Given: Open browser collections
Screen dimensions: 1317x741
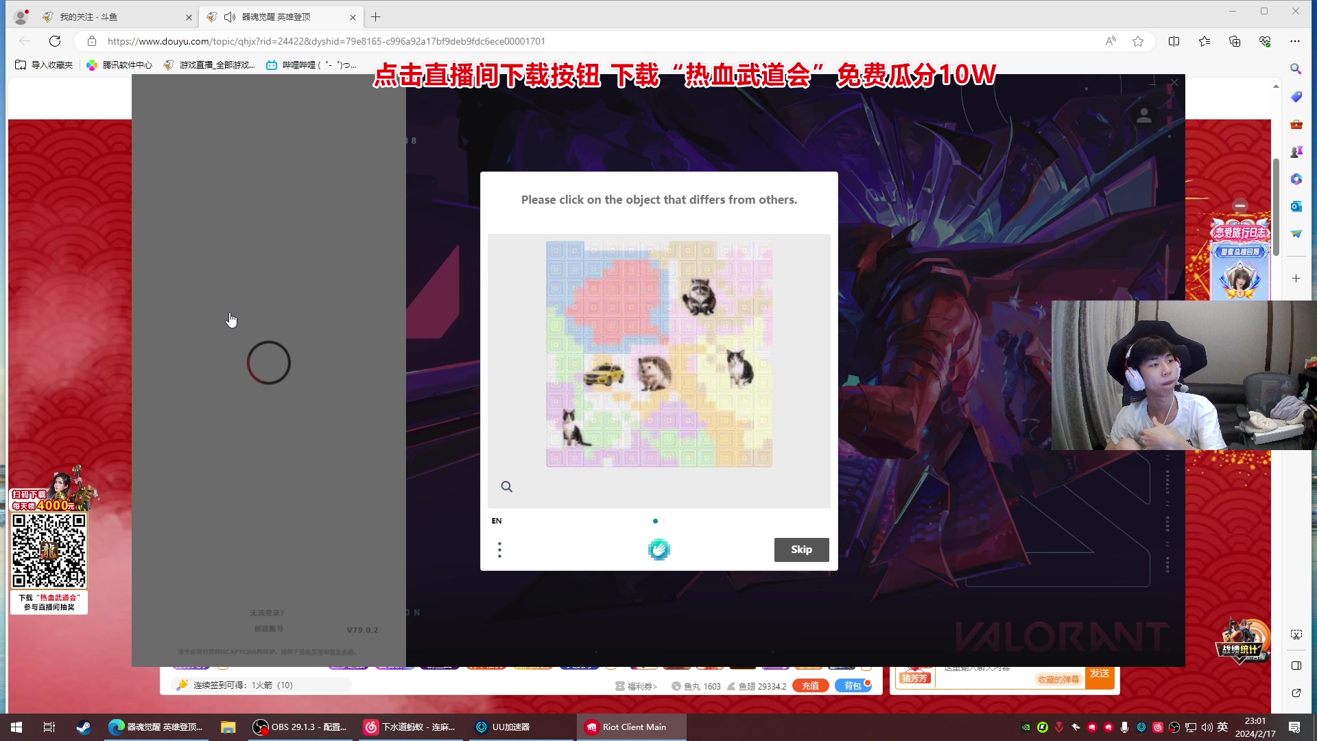Looking at the screenshot, I should click(1235, 41).
